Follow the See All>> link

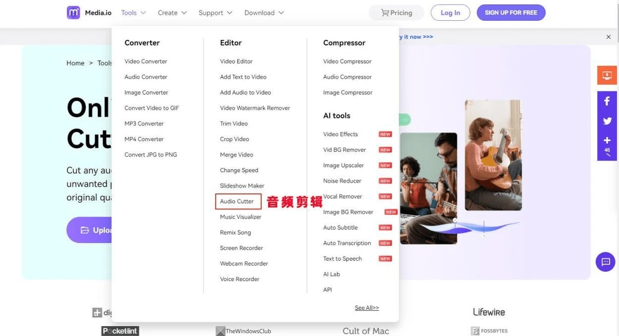point(367,307)
